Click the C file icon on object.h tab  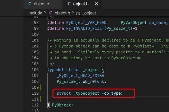(x=69, y=4)
